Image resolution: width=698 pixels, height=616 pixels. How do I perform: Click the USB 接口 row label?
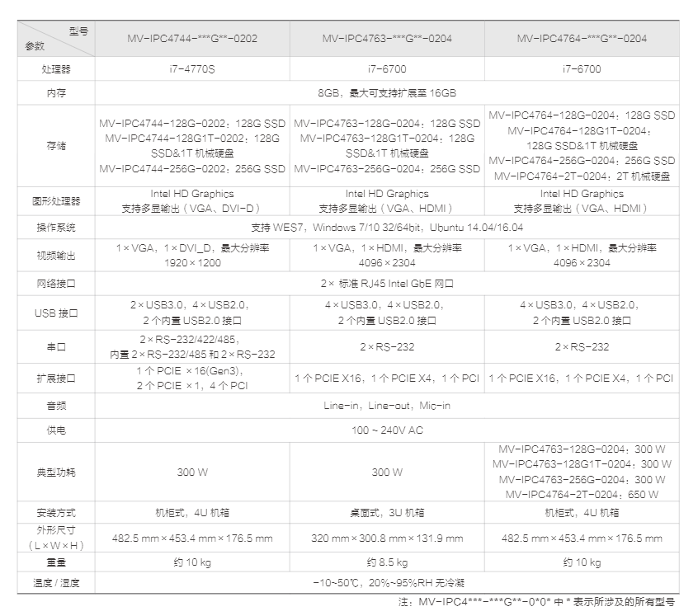(56, 313)
